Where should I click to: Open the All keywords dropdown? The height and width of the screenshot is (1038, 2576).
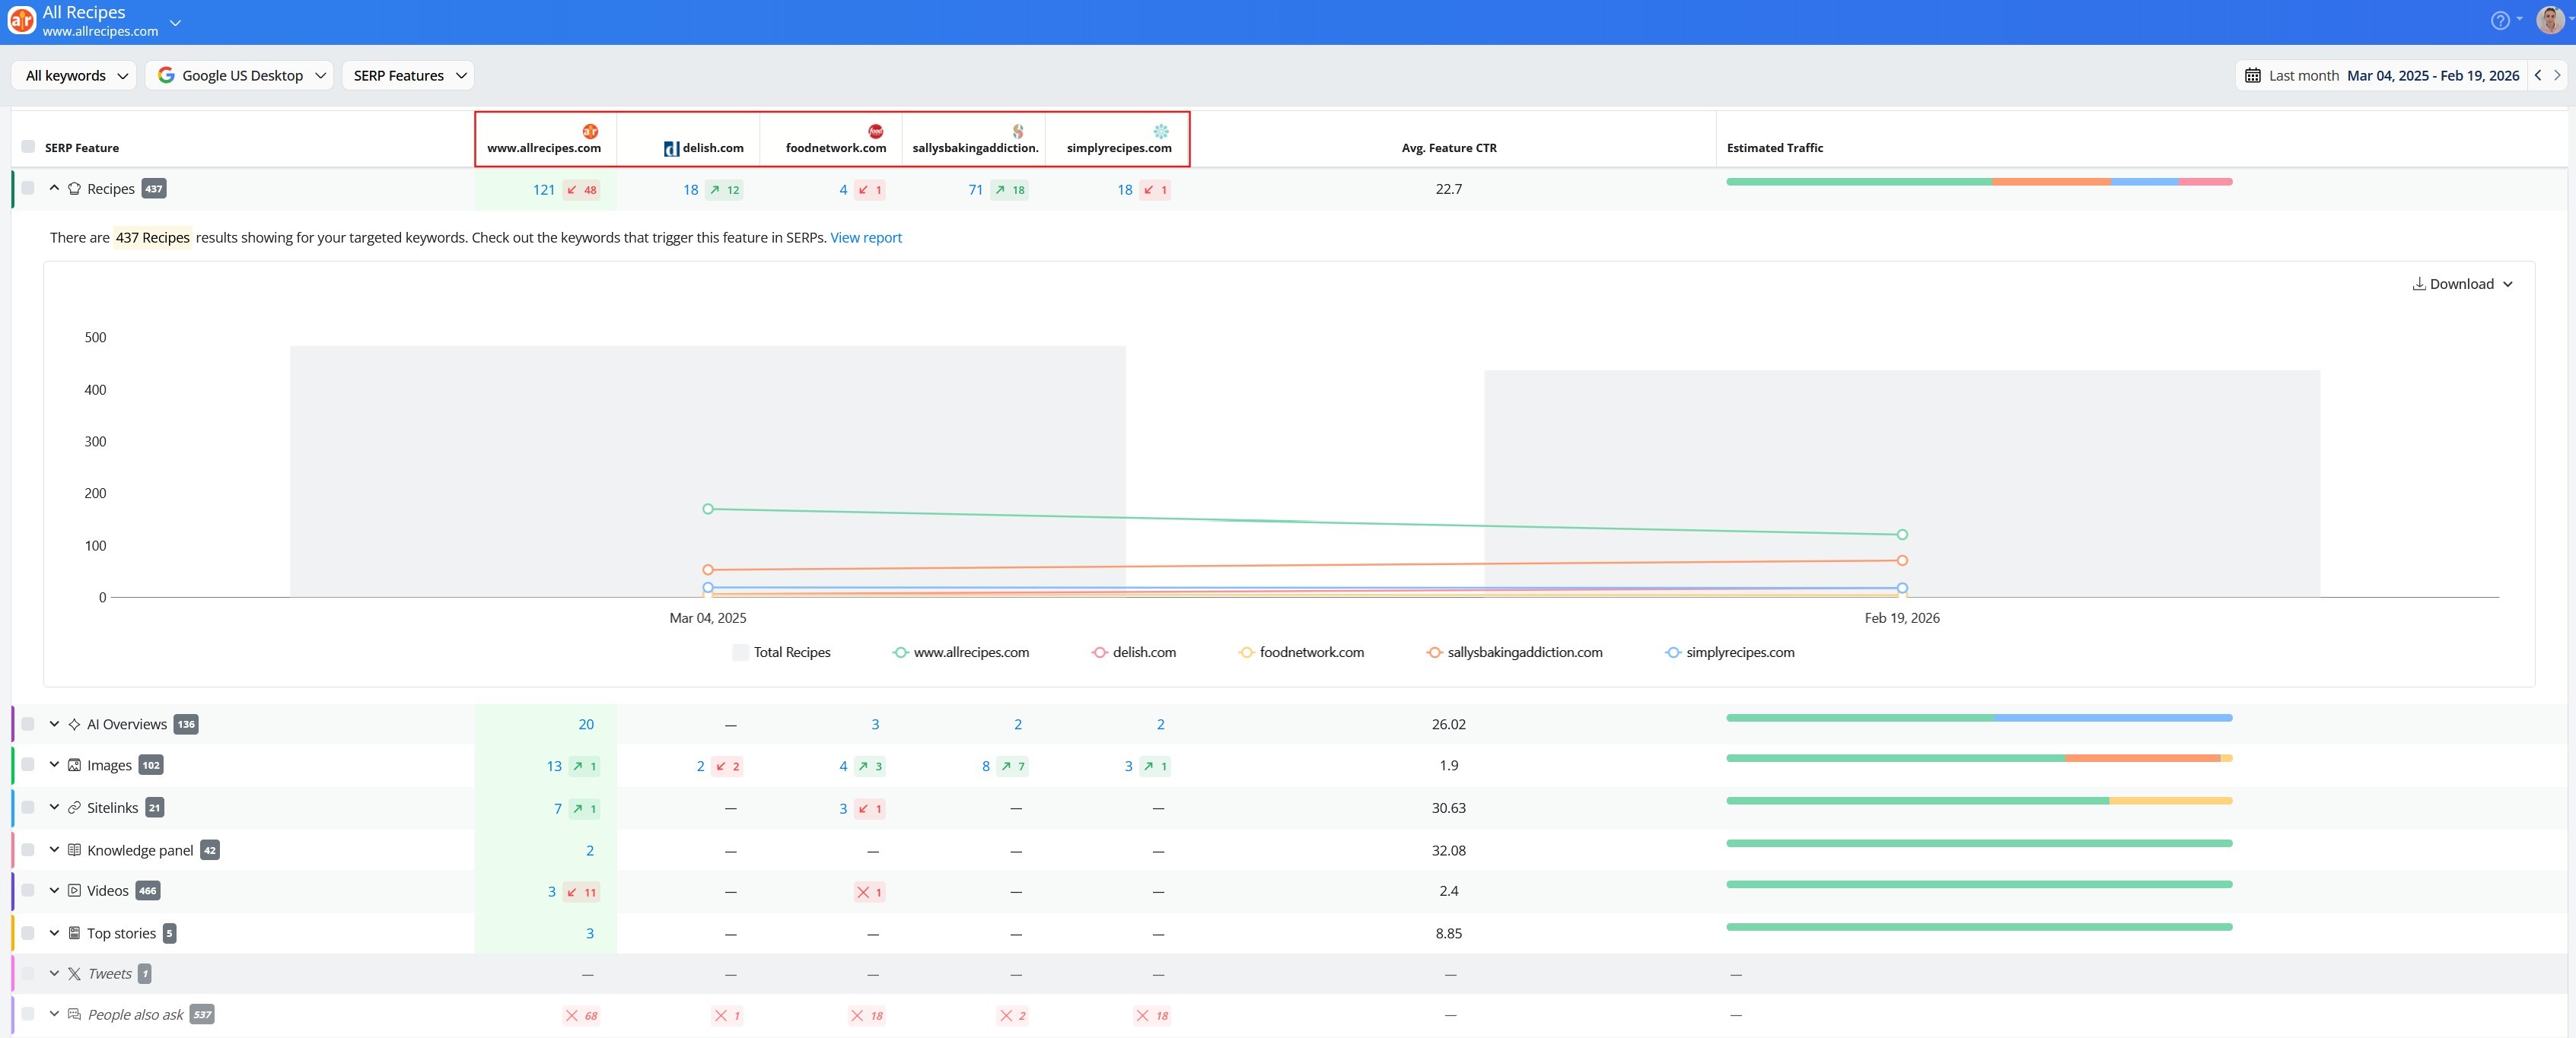click(x=74, y=76)
